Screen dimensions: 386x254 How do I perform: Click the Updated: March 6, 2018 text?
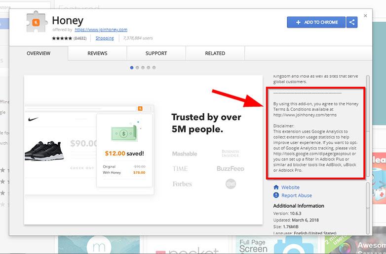296,220
